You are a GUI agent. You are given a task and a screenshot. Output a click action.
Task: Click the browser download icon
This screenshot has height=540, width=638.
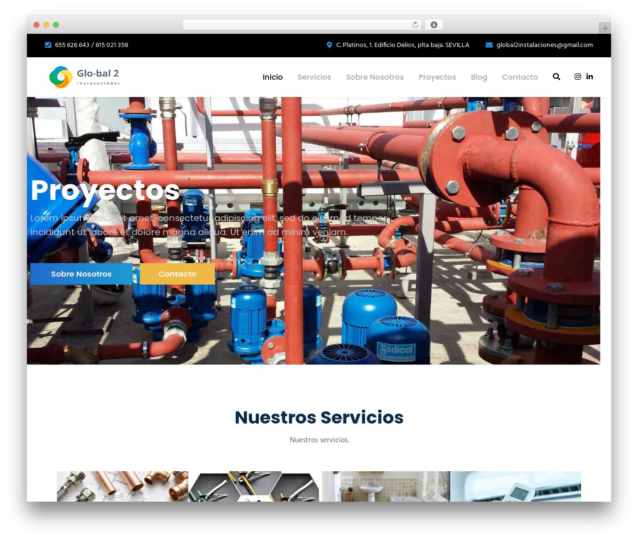pos(434,25)
